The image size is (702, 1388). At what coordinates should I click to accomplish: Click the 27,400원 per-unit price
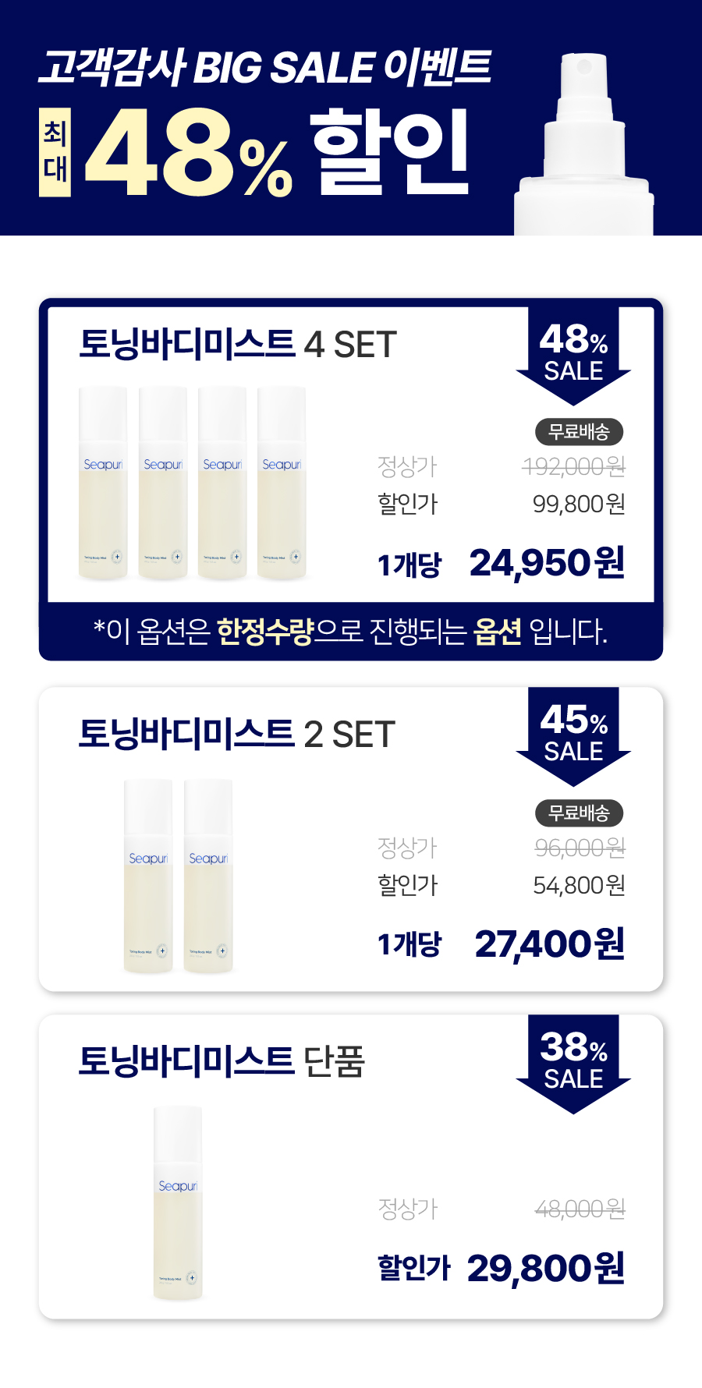550,944
